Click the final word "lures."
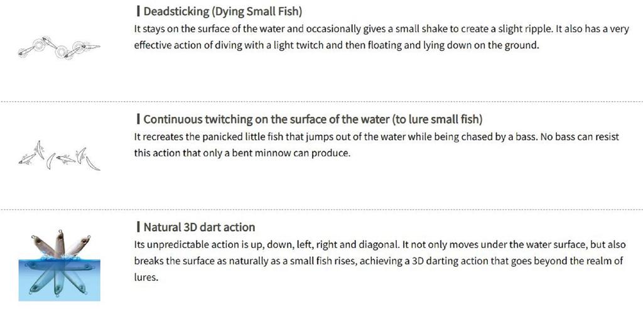The width and height of the screenshot is (643, 309). (x=147, y=276)
